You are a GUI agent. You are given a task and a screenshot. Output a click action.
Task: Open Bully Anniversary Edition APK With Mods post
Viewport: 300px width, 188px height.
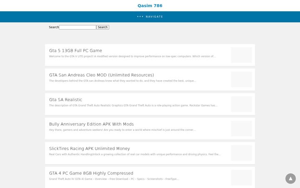pyautogui.click(x=91, y=124)
